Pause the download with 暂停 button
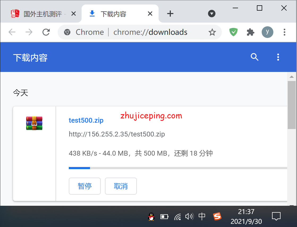The height and width of the screenshot is (227, 297). pyautogui.click(x=85, y=186)
